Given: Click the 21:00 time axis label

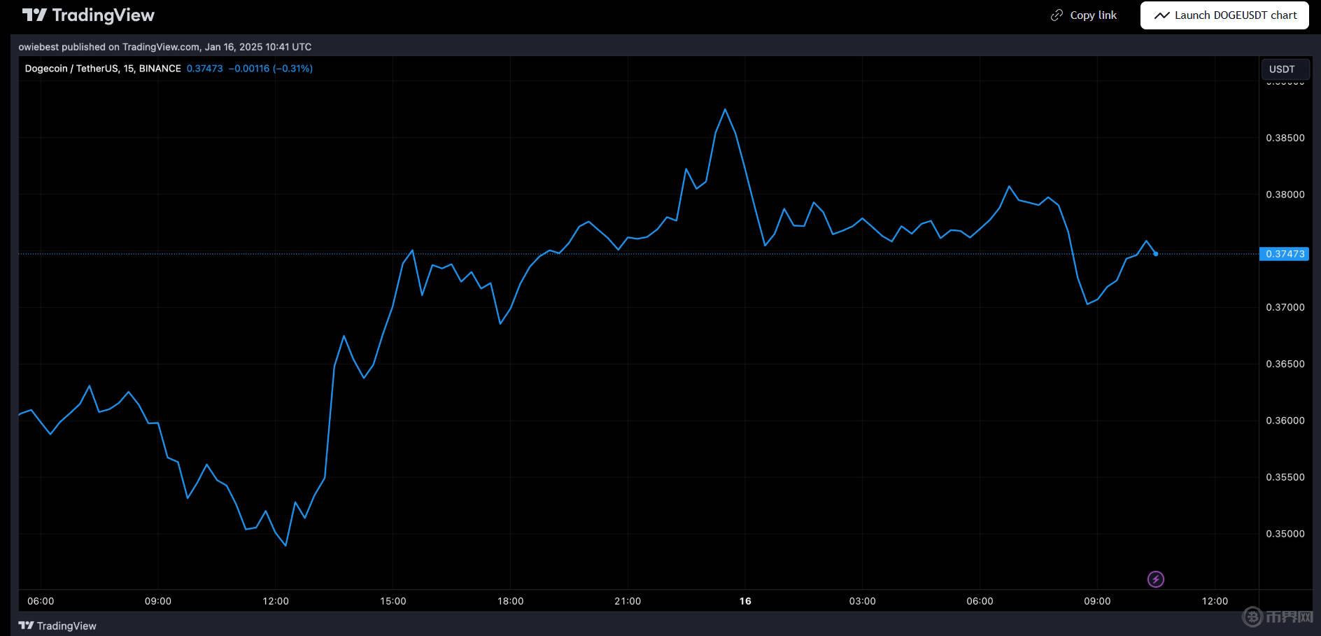Looking at the screenshot, I should point(628,601).
